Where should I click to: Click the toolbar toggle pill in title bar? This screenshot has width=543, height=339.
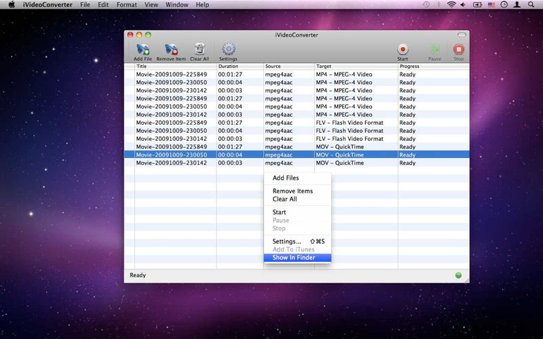462,35
